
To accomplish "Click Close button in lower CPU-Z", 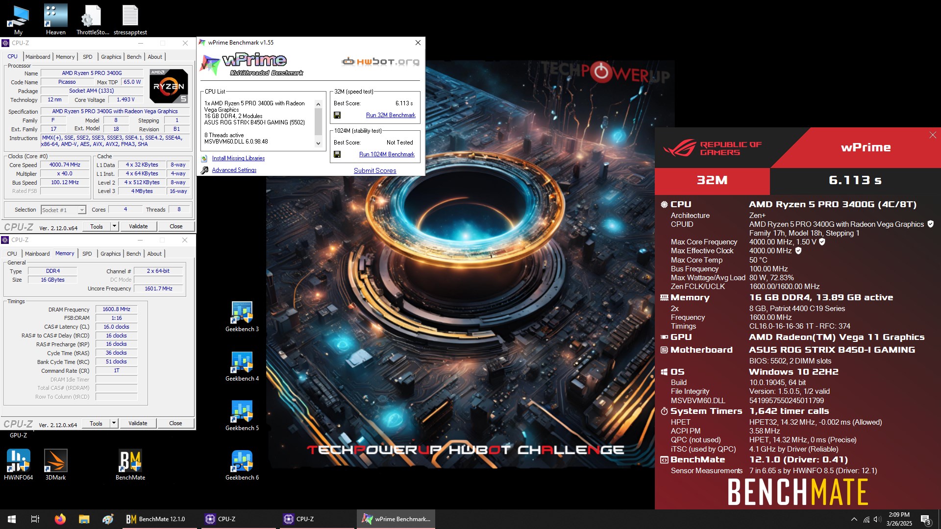I will coord(175,423).
